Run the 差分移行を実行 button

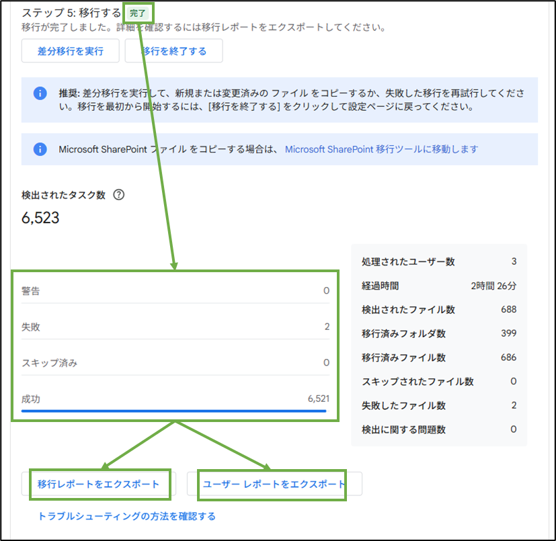[x=70, y=51]
